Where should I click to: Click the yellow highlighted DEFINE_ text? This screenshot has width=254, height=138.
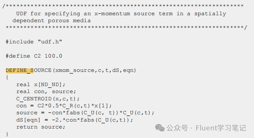(x=19, y=70)
